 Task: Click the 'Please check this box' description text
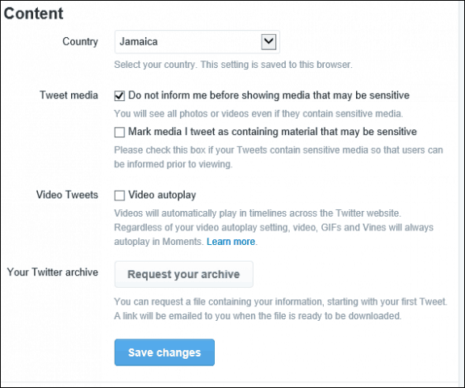(x=279, y=157)
